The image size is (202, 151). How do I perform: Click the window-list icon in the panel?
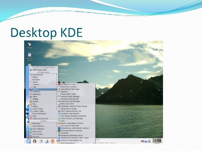click(40, 141)
